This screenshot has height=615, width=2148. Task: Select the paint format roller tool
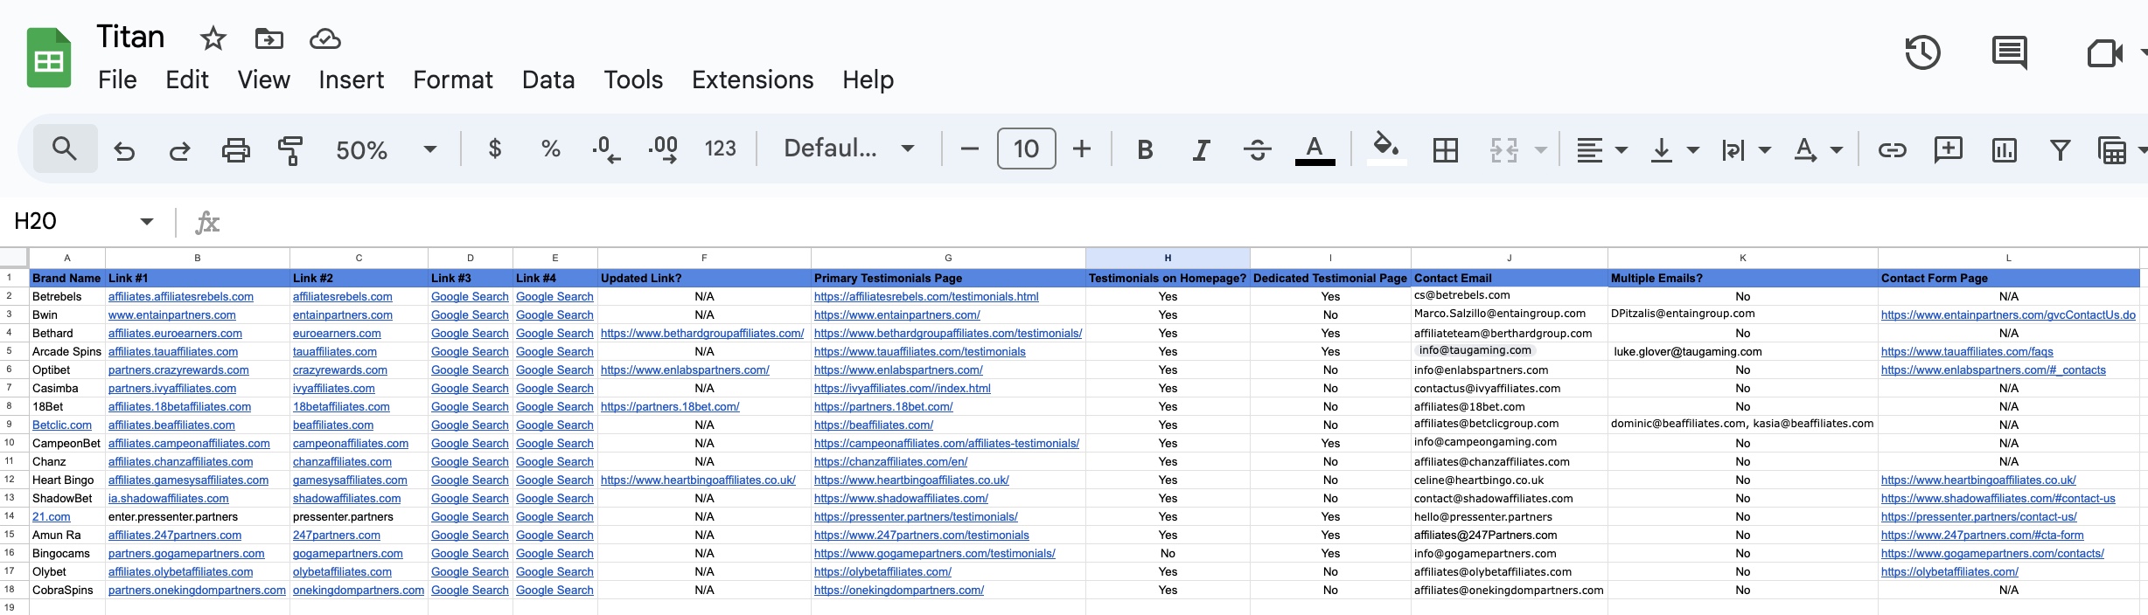tap(289, 150)
